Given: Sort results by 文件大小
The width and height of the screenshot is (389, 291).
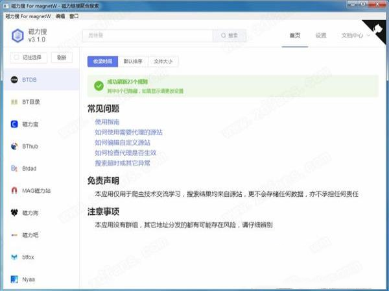Looking at the screenshot, I should point(163,61).
